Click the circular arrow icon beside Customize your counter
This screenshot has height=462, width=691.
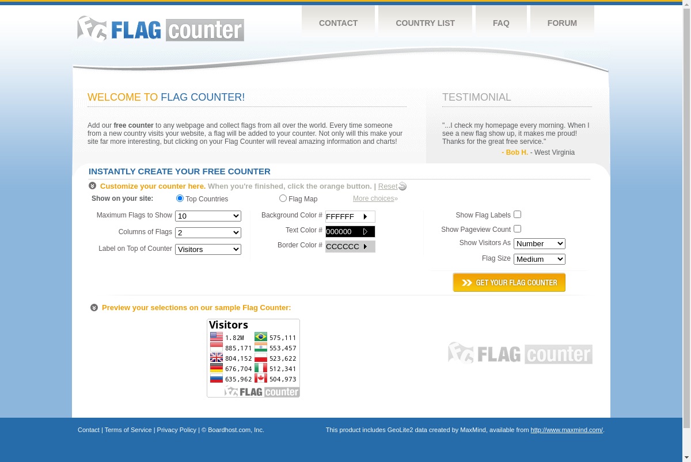[92, 186]
